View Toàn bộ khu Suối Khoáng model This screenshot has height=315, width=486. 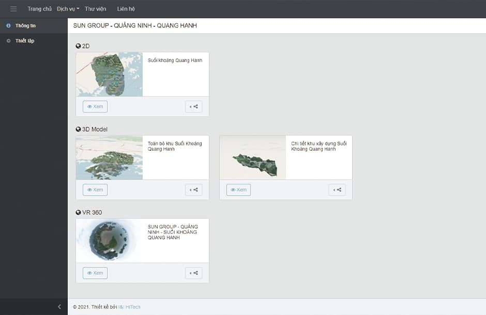[95, 190]
